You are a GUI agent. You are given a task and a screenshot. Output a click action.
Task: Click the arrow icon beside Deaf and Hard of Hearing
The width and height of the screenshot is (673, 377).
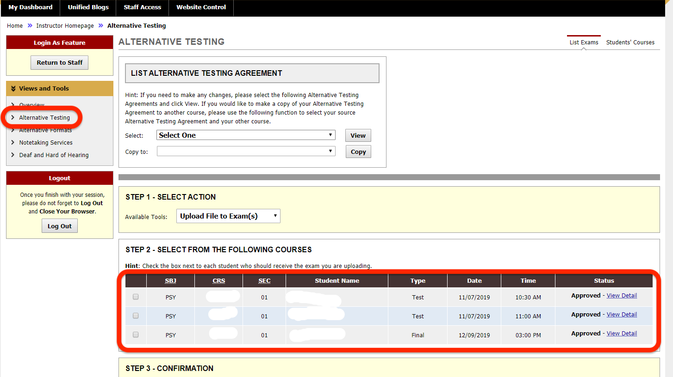[12, 155]
